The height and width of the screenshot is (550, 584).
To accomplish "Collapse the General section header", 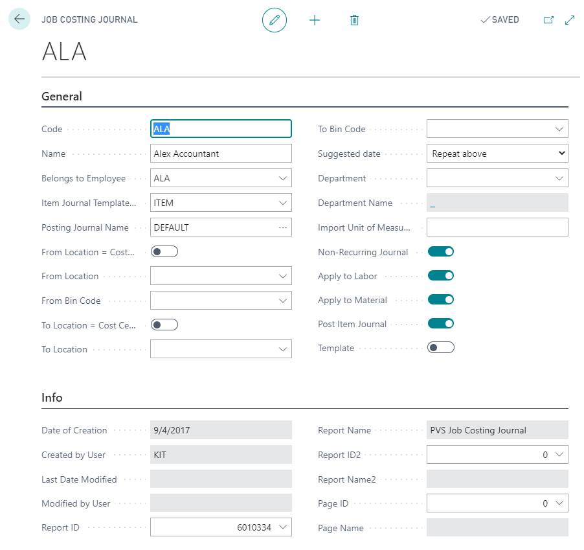I will click(x=62, y=97).
